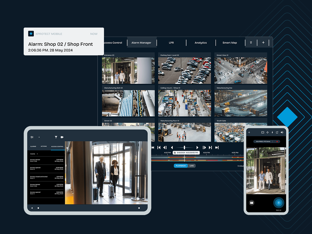This screenshot has height=234, width=312.
Task: Add a new tab with the plus button
Action: click(263, 42)
